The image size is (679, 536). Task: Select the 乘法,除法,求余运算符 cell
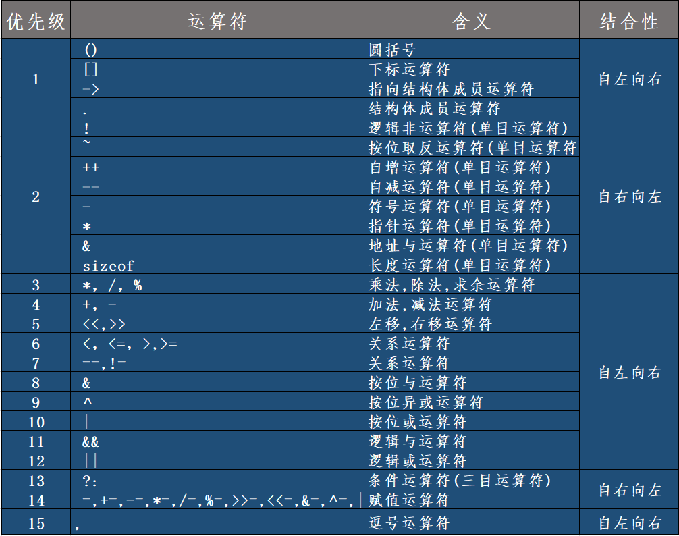coord(472,284)
